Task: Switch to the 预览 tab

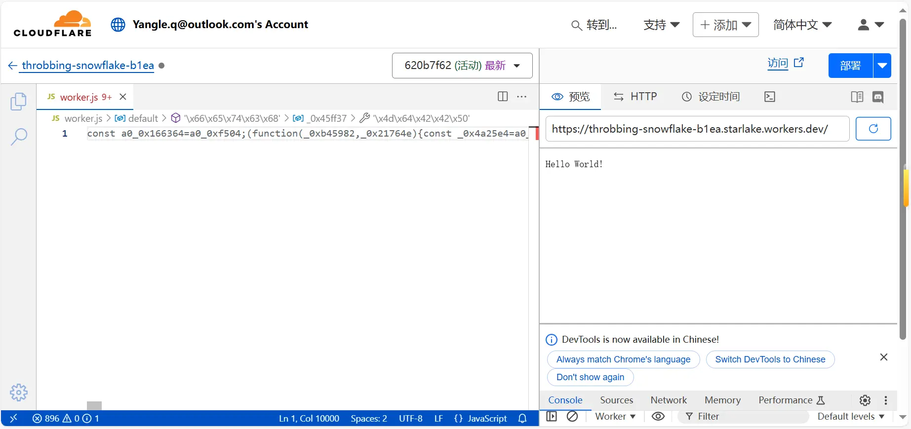Action: click(570, 97)
